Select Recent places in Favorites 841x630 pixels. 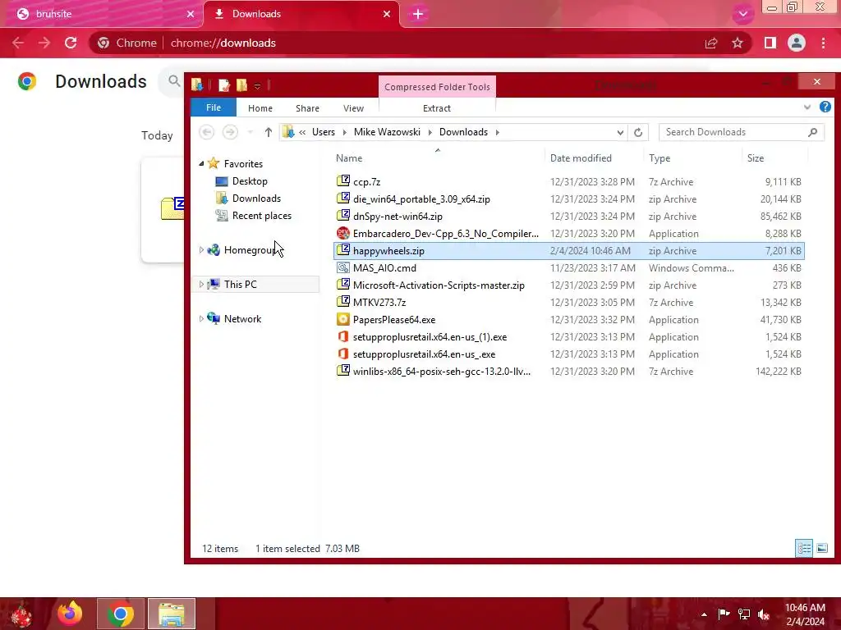pos(262,216)
